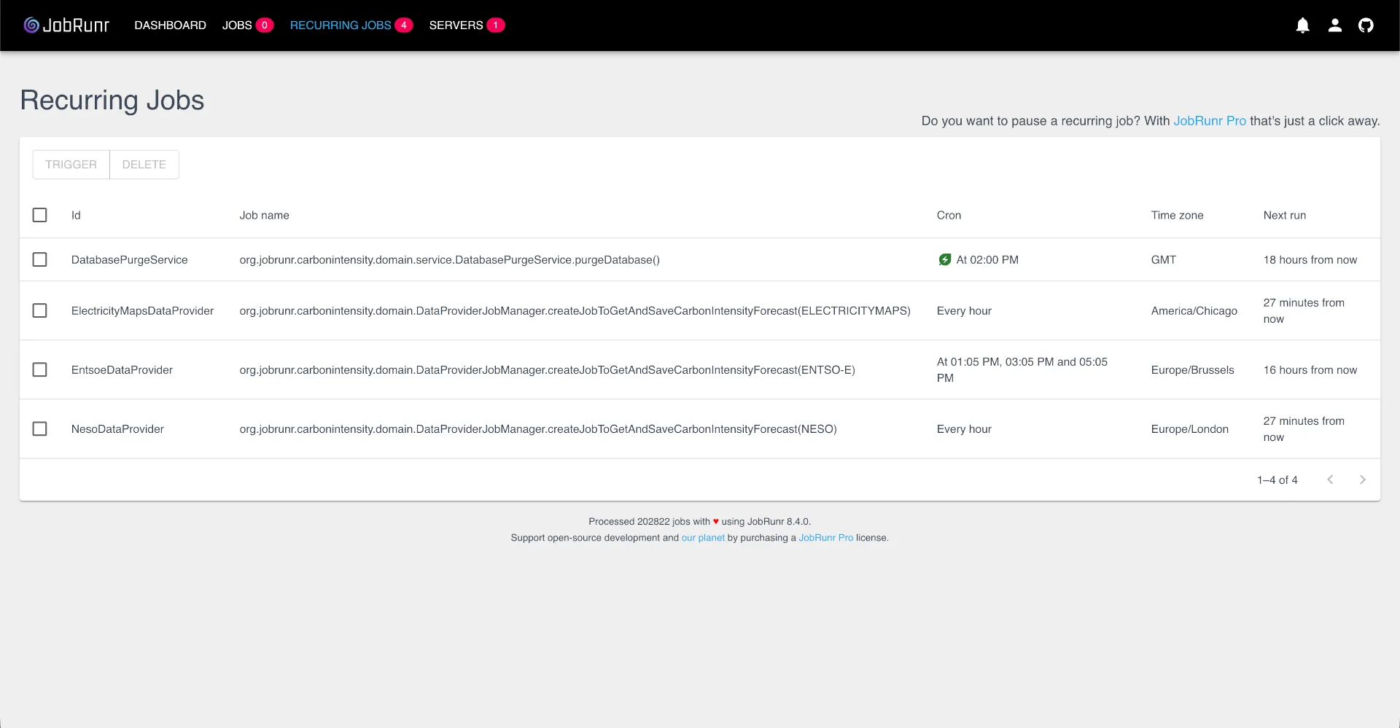Click 'At 01:05 PM, 03:05 PM' cron text
Viewport: 1400px width, 728px height.
[x=1022, y=369]
